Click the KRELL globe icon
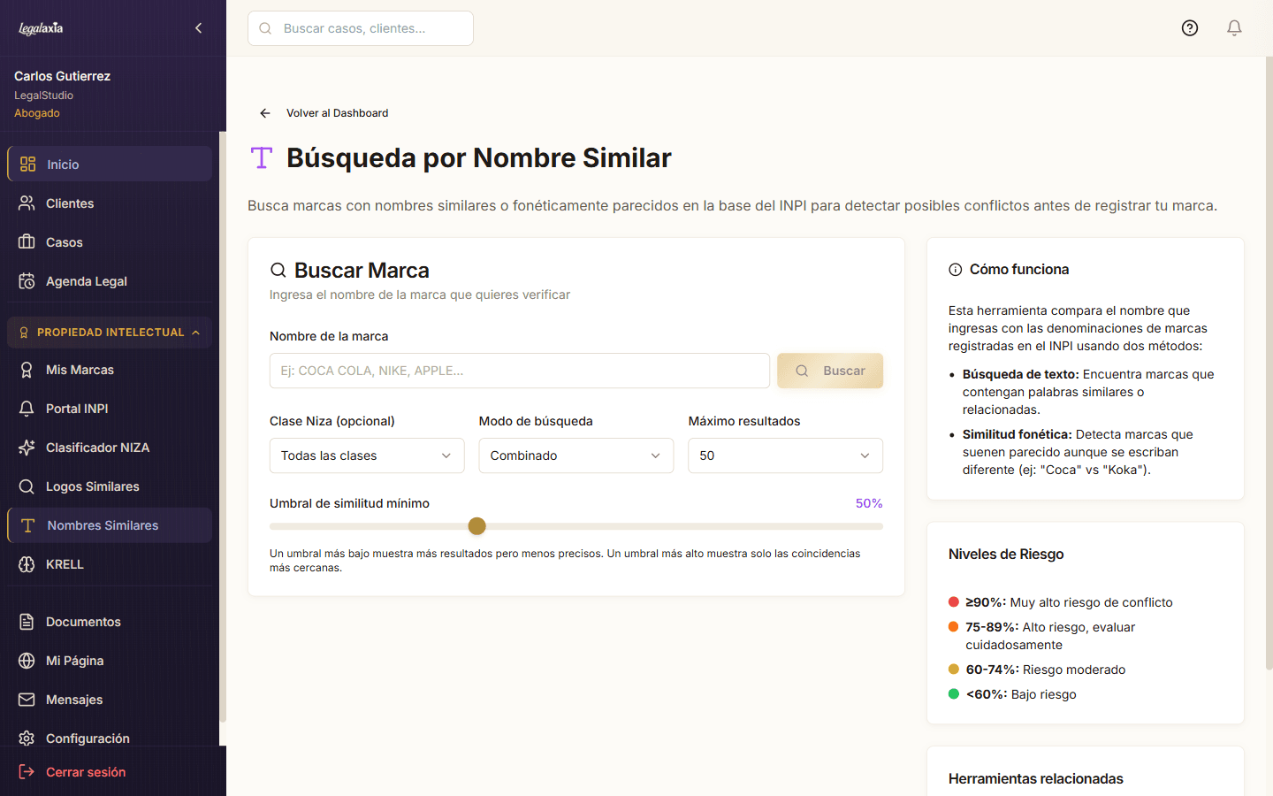 pyautogui.click(x=27, y=564)
